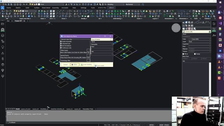Click the light bulb icon in left sidebar
The image size is (224, 126).
(x=2, y=47)
